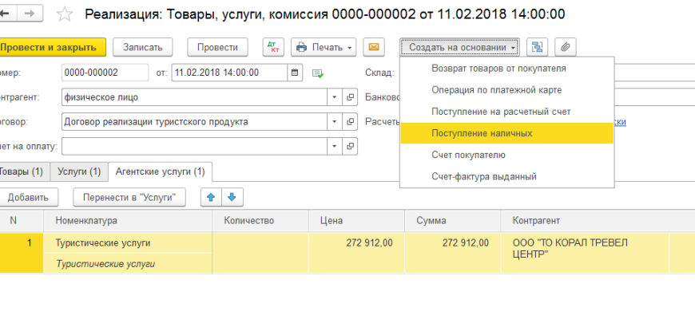
Task: Open the Контрагент field's open-form icon
Action: pos(350,97)
